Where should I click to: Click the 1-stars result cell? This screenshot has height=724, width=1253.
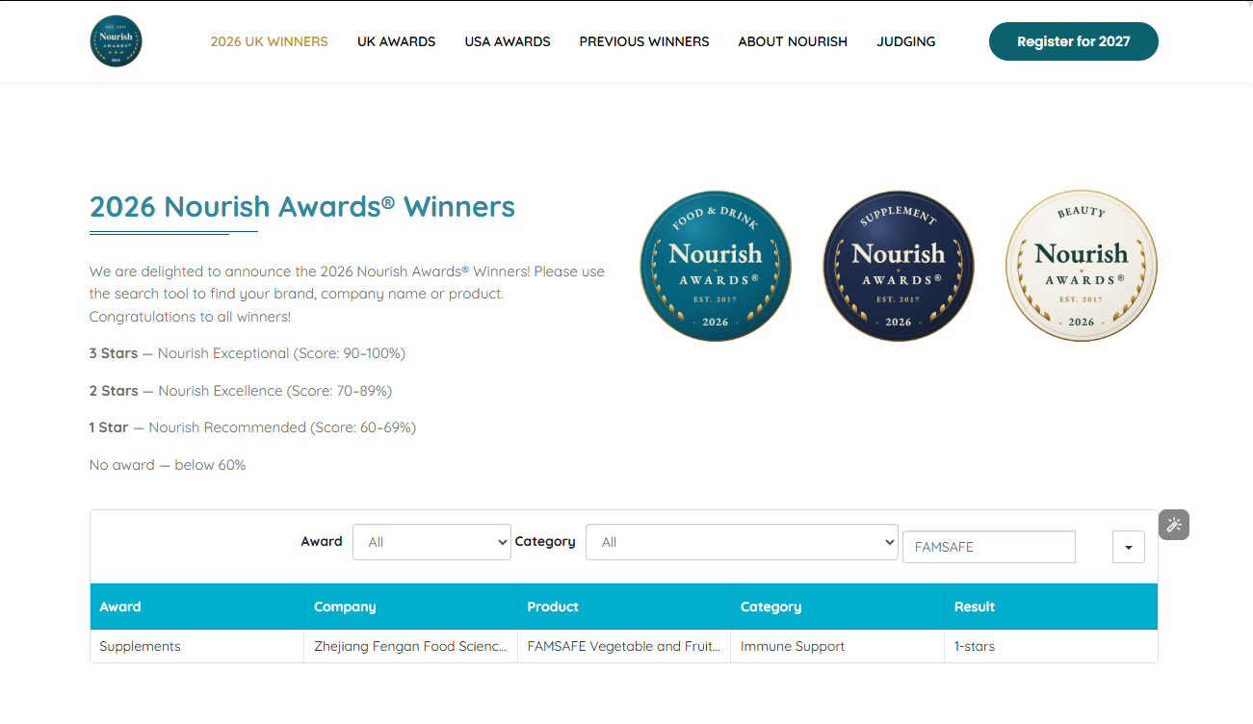click(1051, 646)
